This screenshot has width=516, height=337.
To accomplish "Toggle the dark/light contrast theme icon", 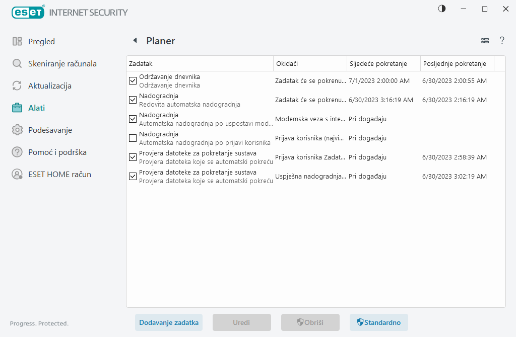I will coord(442,9).
